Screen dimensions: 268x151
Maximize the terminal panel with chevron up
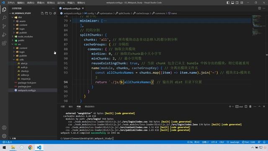coord(259,107)
